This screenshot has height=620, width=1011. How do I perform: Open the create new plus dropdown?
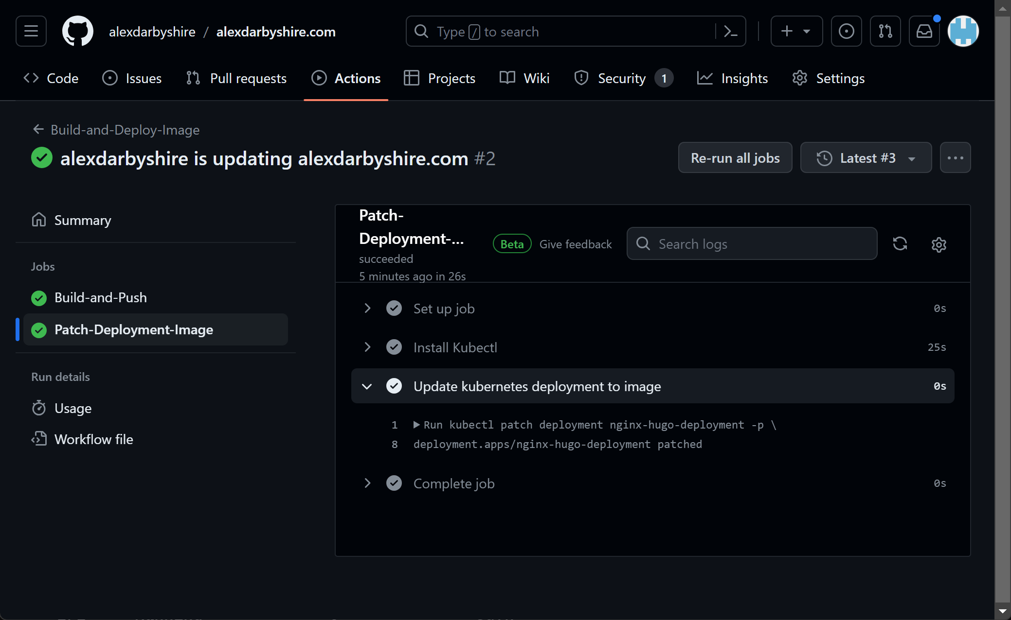(x=796, y=32)
